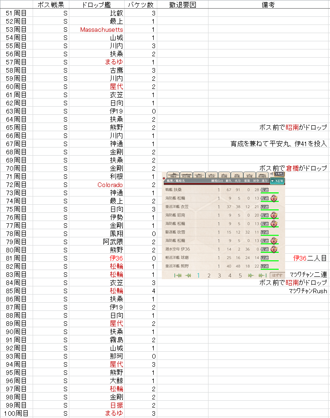Screen dimensions: 330x418
Task: Click the 備考 spreadsheet header cell
Action: tap(268, 5)
